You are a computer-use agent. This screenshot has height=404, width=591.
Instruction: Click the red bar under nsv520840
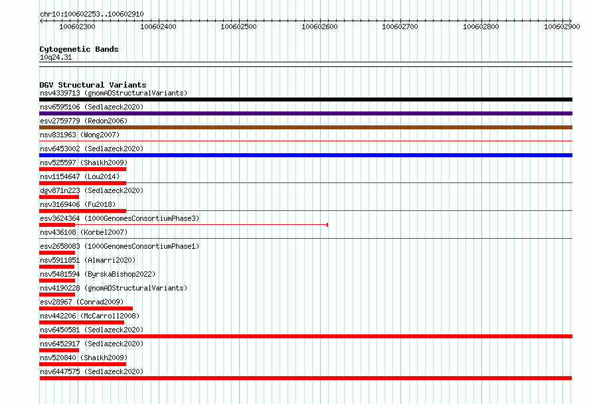[82, 364]
